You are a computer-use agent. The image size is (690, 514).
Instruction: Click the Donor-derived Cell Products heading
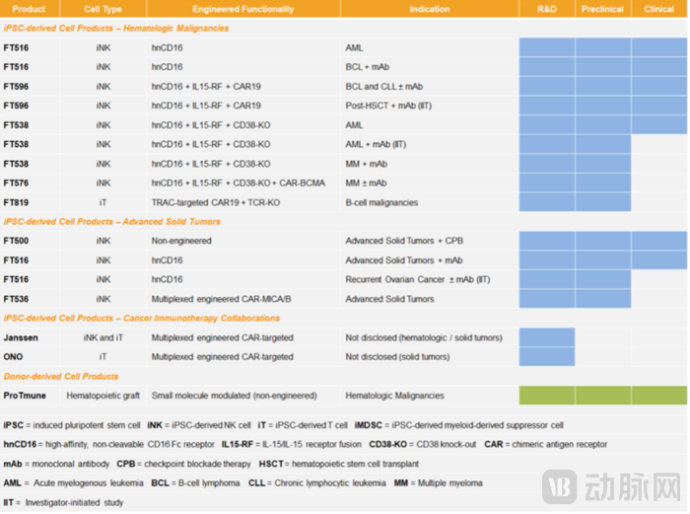(x=61, y=376)
